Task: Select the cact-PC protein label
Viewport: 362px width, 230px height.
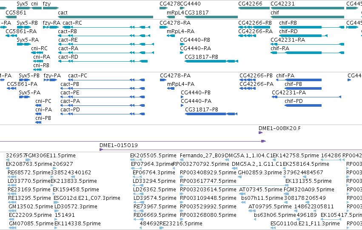Action: [77, 76]
